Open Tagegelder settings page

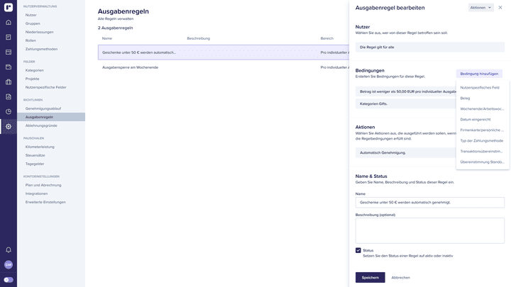[x=35, y=164]
